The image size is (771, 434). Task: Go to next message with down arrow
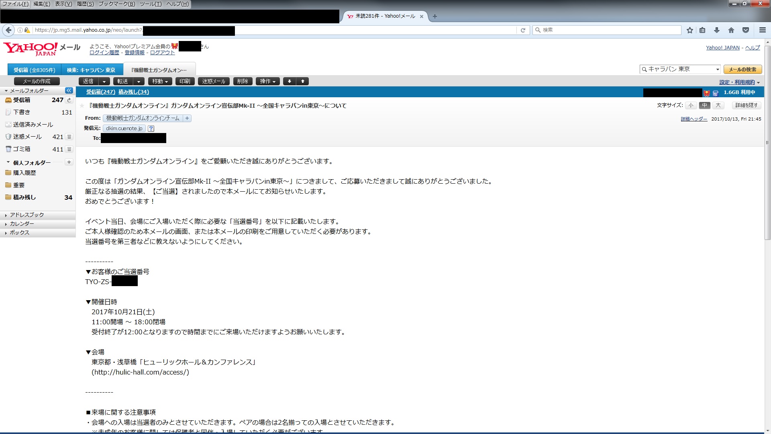(x=290, y=82)
